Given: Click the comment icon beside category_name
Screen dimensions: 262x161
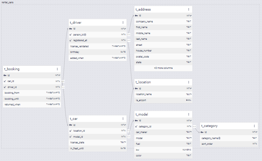Looking at the screenshot, I should click(x=219, y=138).
